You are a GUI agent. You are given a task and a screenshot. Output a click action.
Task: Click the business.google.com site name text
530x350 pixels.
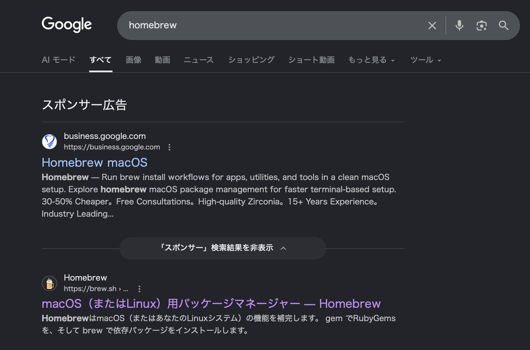coord(105,136)
